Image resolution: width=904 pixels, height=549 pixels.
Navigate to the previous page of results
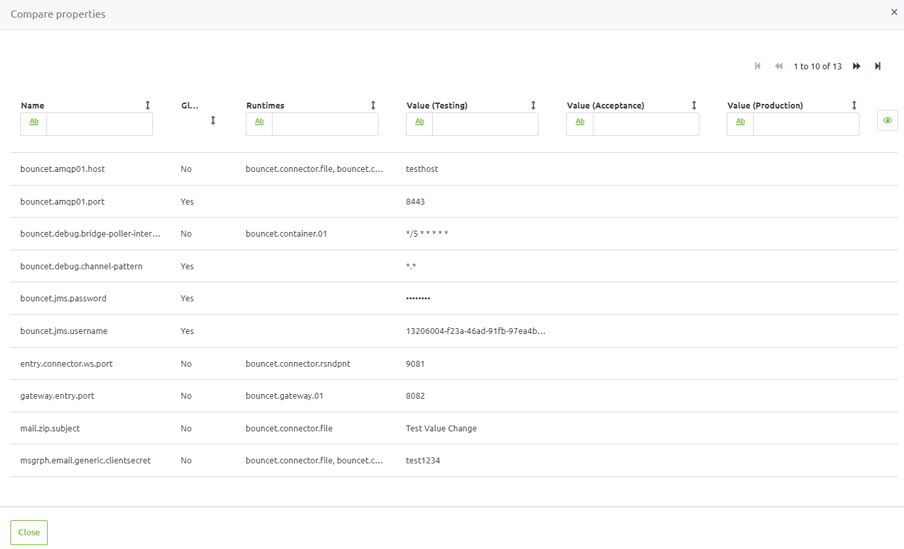(778, 66)
